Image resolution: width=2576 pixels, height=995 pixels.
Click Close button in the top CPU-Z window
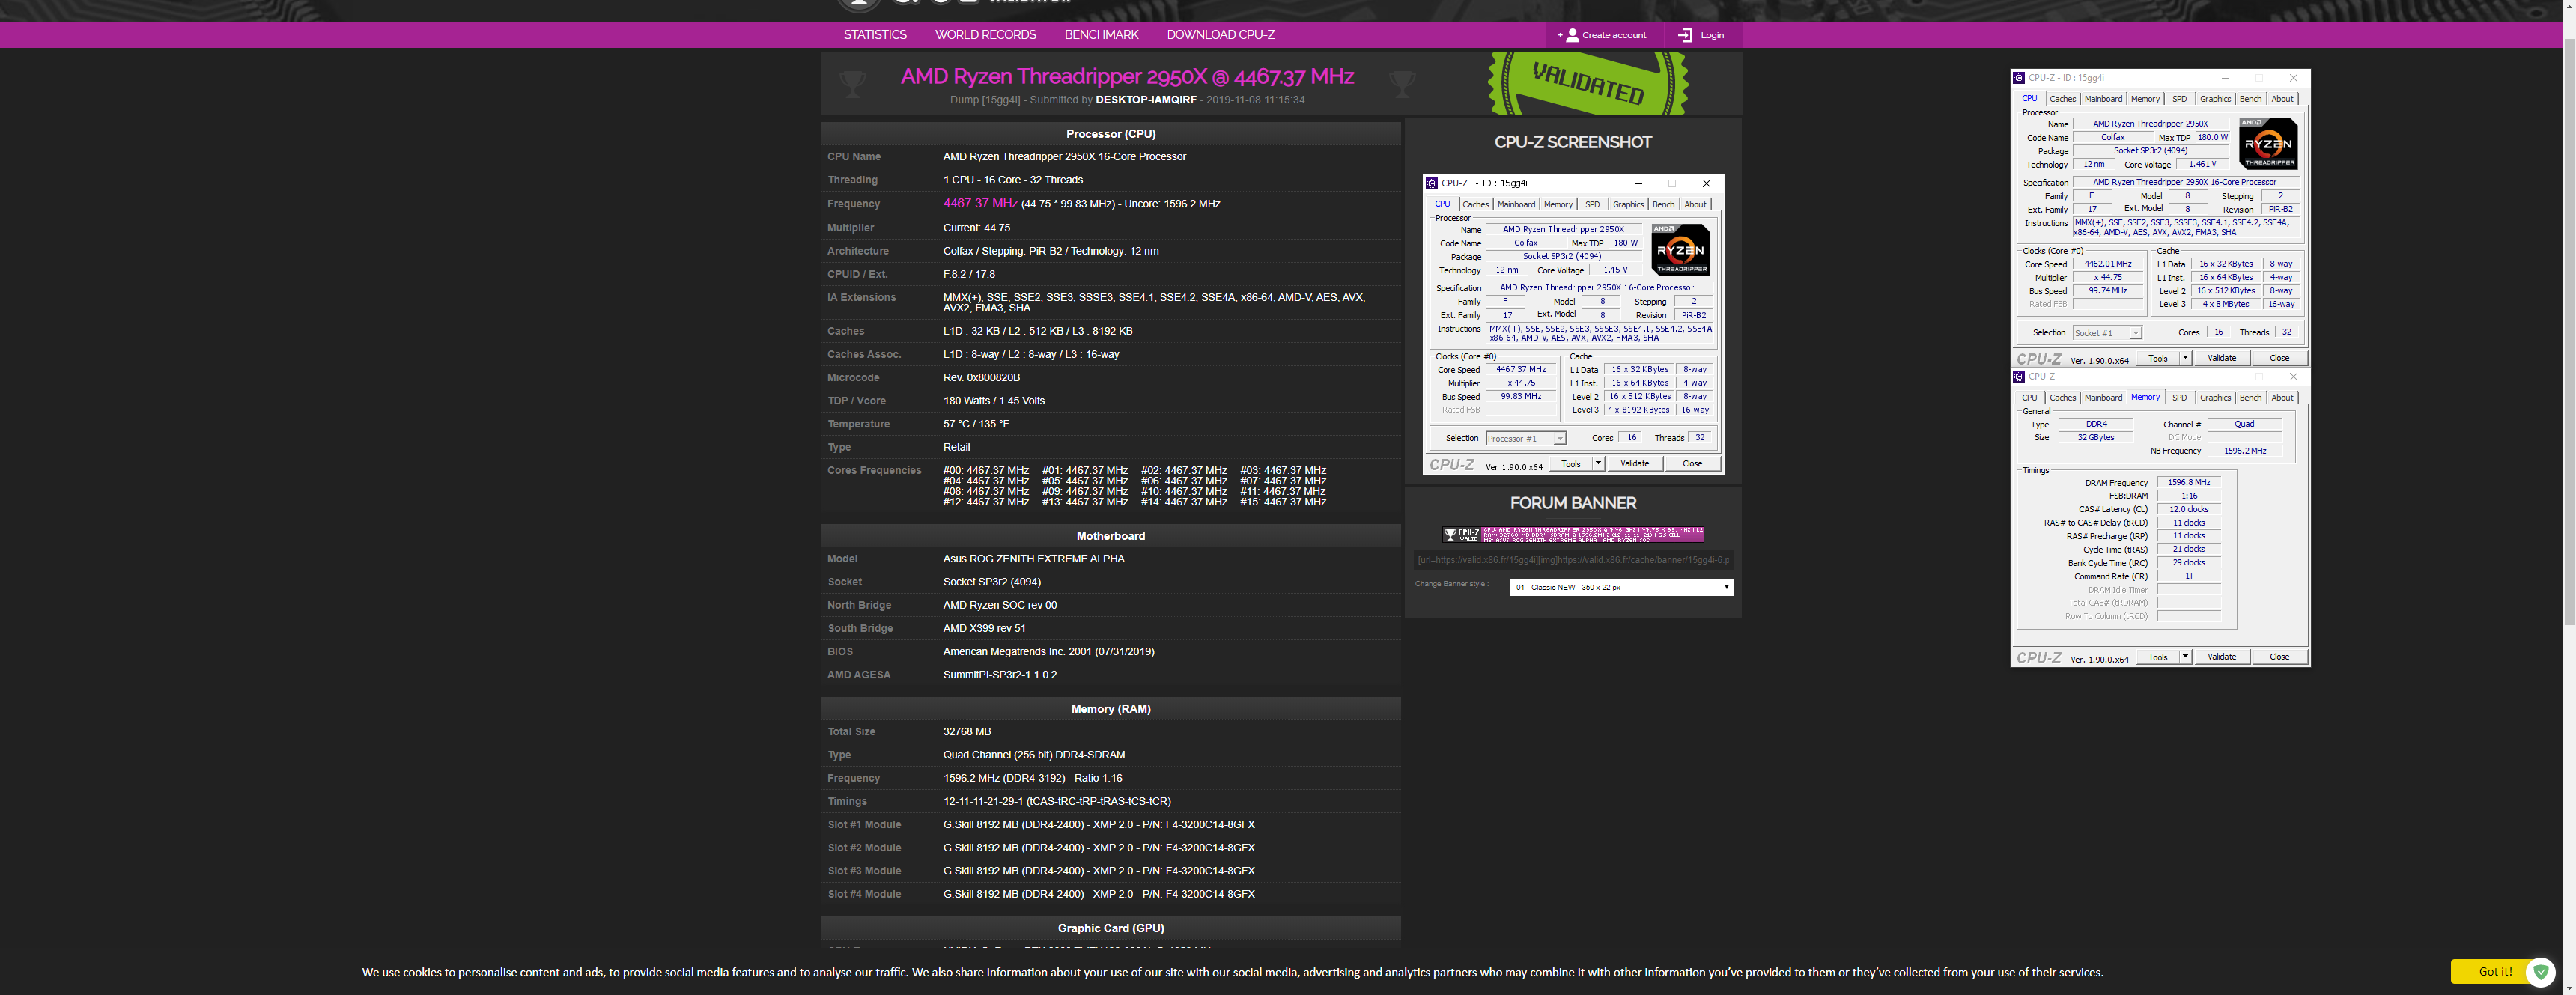[x=2279, y=358]
